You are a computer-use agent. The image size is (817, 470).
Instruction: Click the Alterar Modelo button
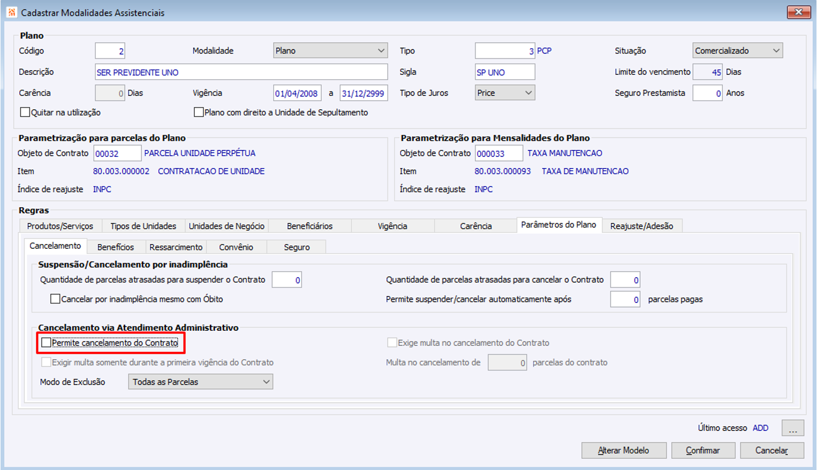[624, 450]
